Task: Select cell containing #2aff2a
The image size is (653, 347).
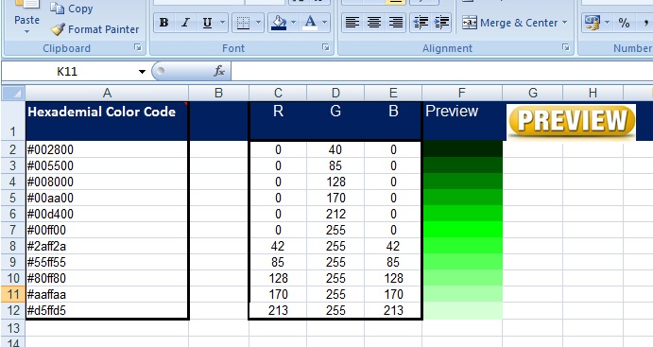Action: point(107,246)
